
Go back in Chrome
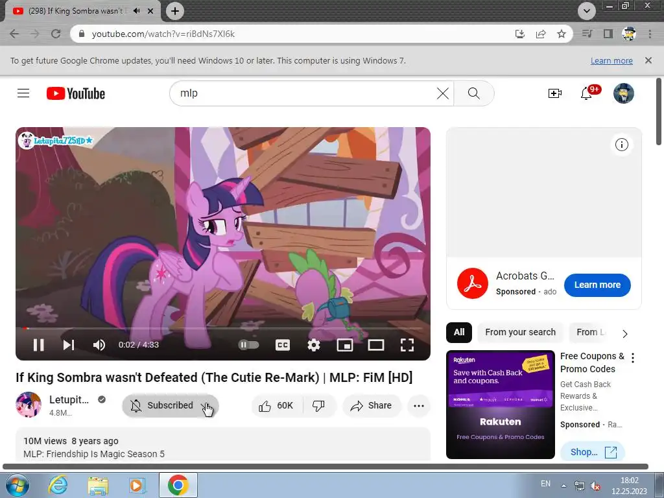click(x=14, y=34)
